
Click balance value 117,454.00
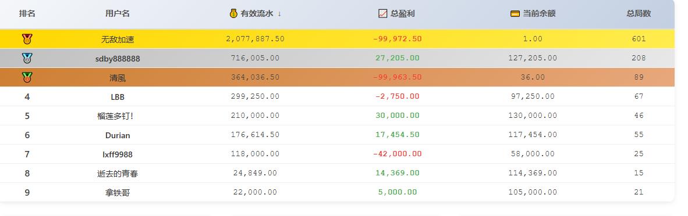(x=533, y=135)
